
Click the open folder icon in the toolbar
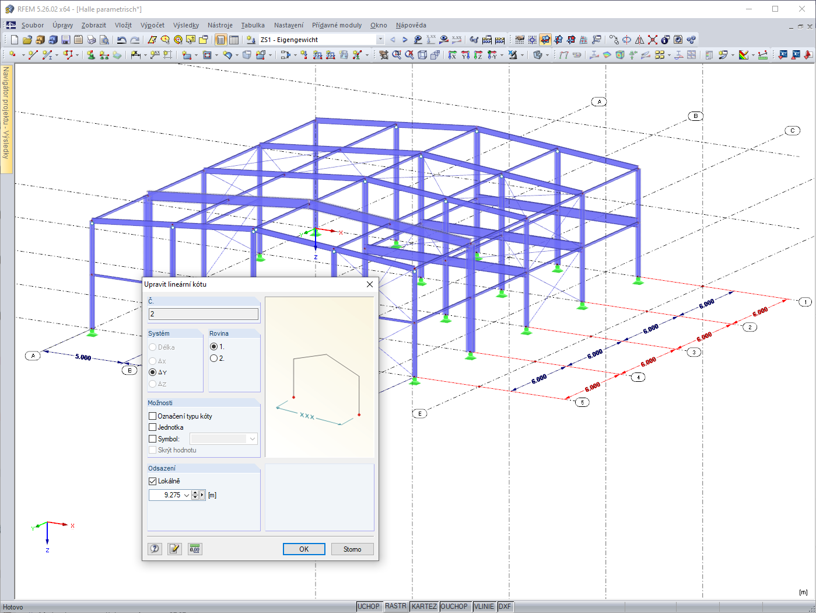(27, 40)
